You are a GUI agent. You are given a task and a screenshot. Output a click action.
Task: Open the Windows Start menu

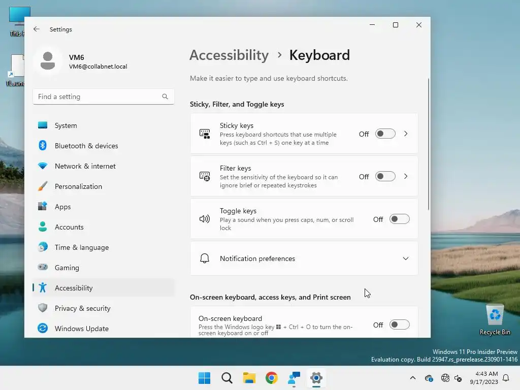coord(204,378)
